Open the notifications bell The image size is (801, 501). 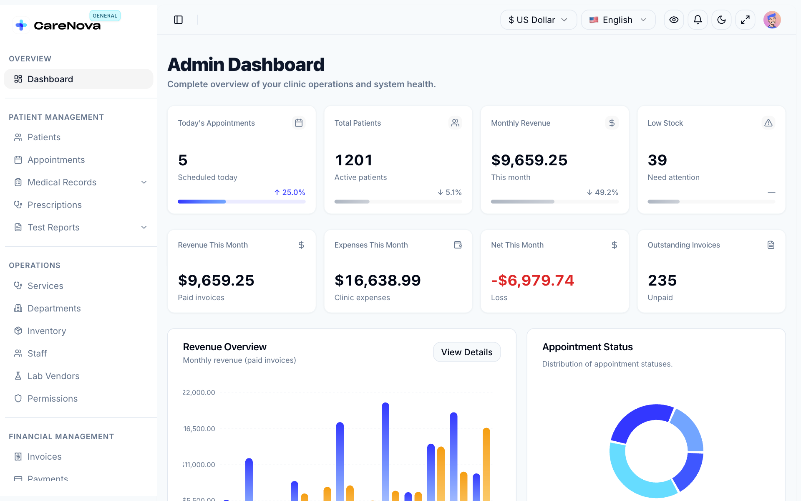[698, 20]
